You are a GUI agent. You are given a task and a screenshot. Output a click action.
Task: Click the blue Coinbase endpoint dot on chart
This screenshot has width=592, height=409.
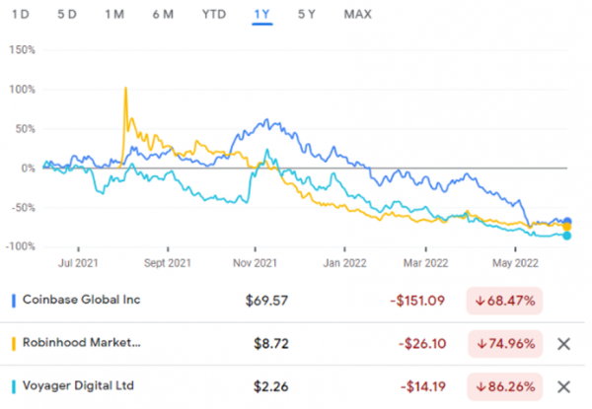[567, 222]
